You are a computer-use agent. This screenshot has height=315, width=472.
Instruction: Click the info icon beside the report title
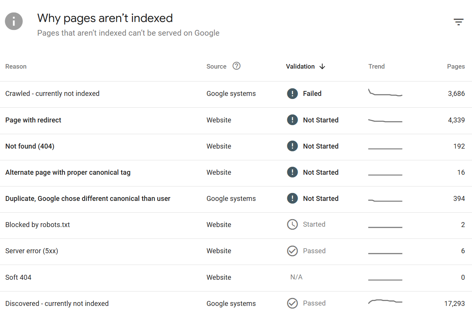[14, 21]
